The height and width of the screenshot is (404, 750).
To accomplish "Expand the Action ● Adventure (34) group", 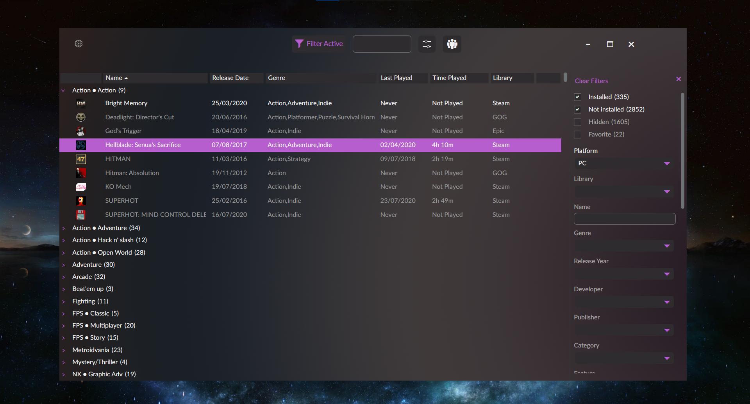I will pos(63,228).
